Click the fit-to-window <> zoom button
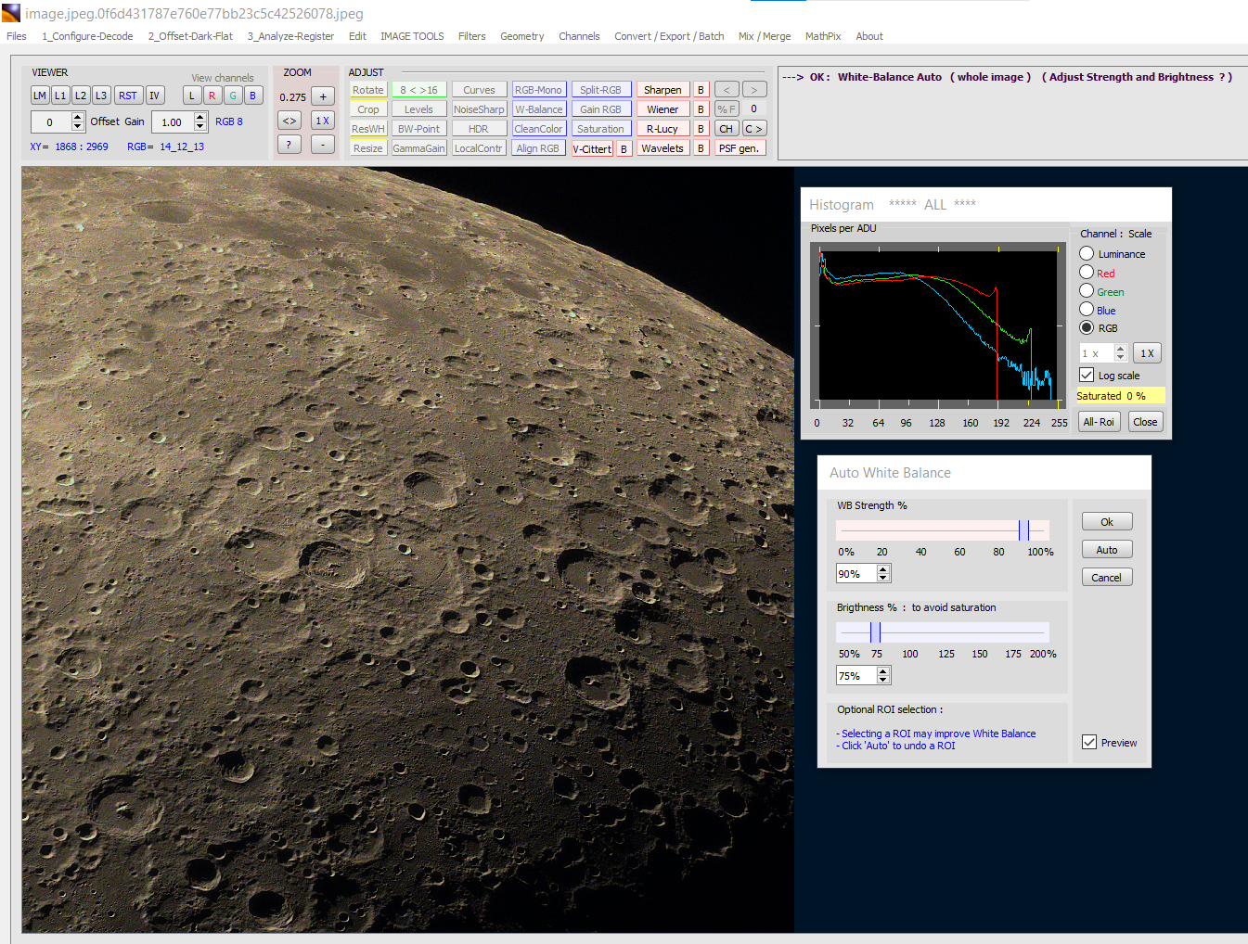This screenshot has width=1248, height=944. coord(289,121)
